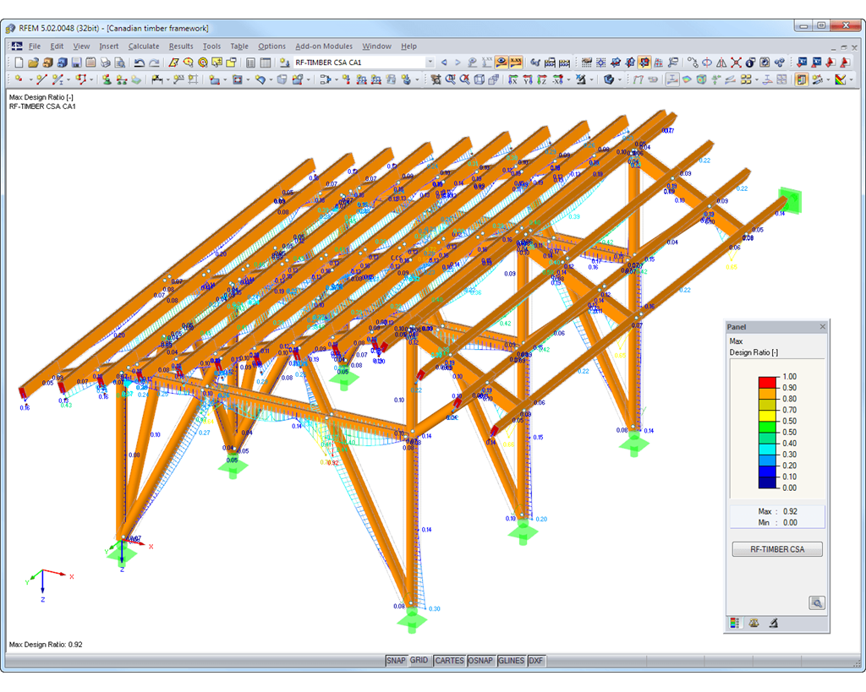The width and height of the screenshot is (866, 692).
Task: Open a model with the Open folder icon
Action: click(x=34, y=61)
